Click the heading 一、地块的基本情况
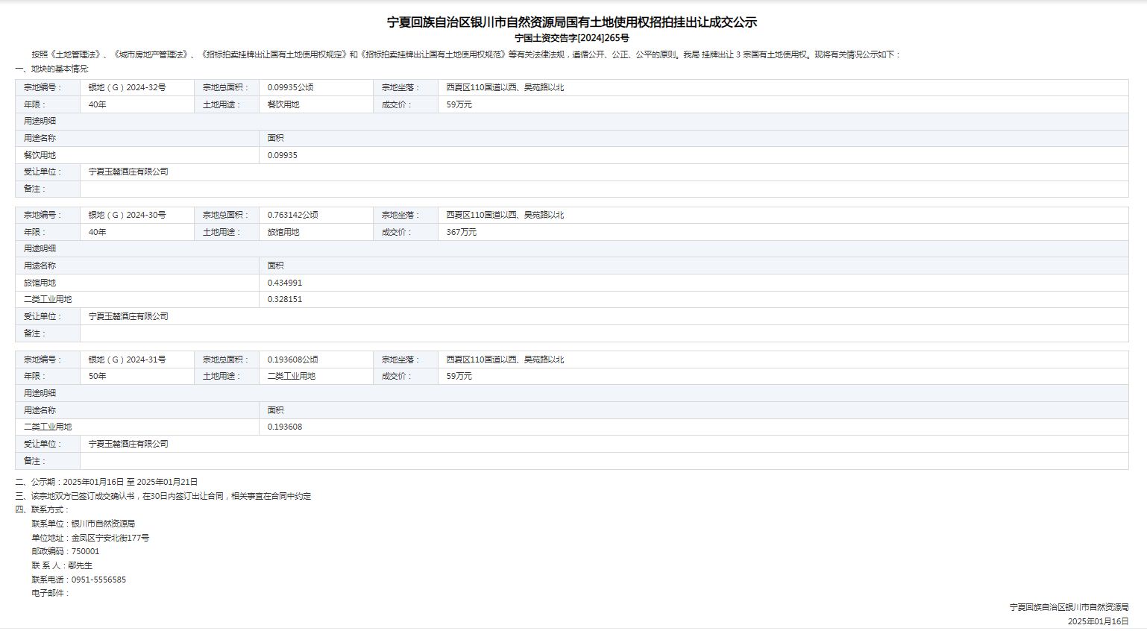This screenshot has height=631, width=1147. click(52, 69)
